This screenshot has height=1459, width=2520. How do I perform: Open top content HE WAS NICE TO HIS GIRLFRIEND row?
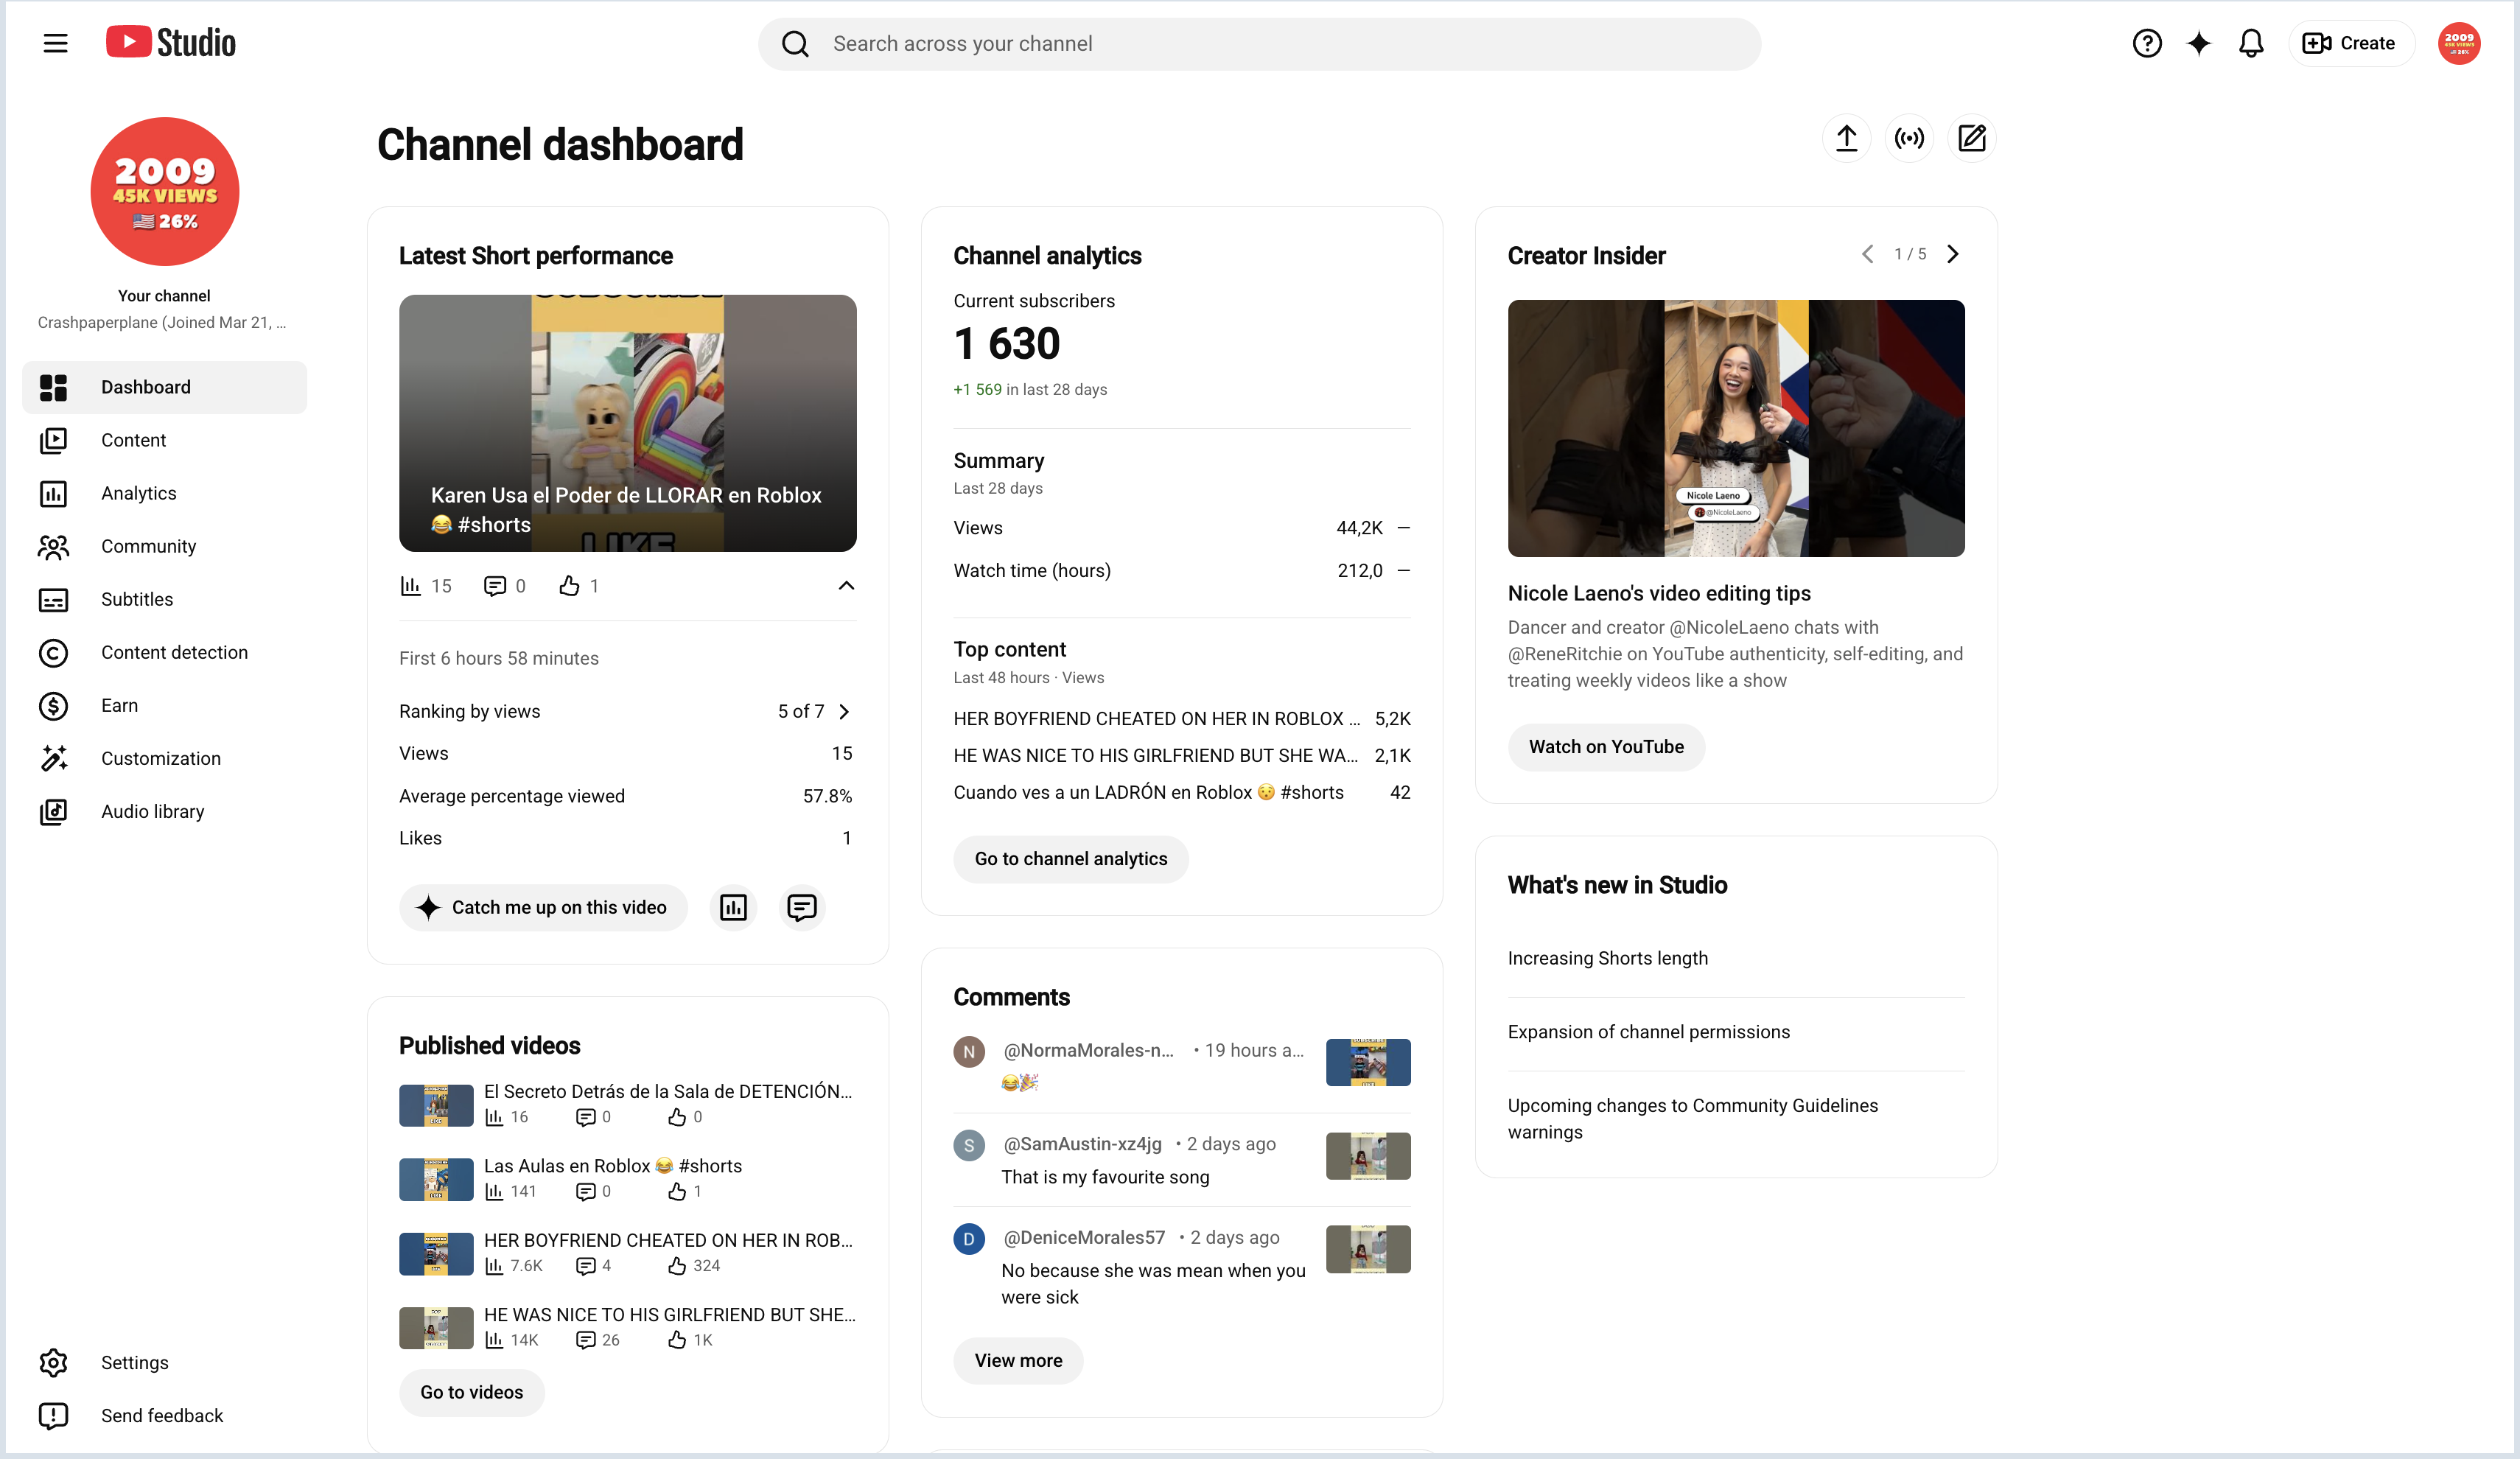pos(1181,755)
